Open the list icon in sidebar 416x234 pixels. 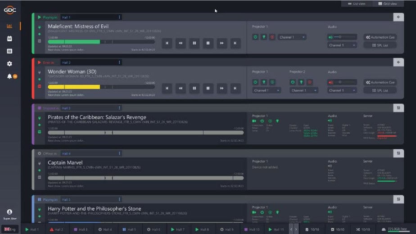(9, 51)
